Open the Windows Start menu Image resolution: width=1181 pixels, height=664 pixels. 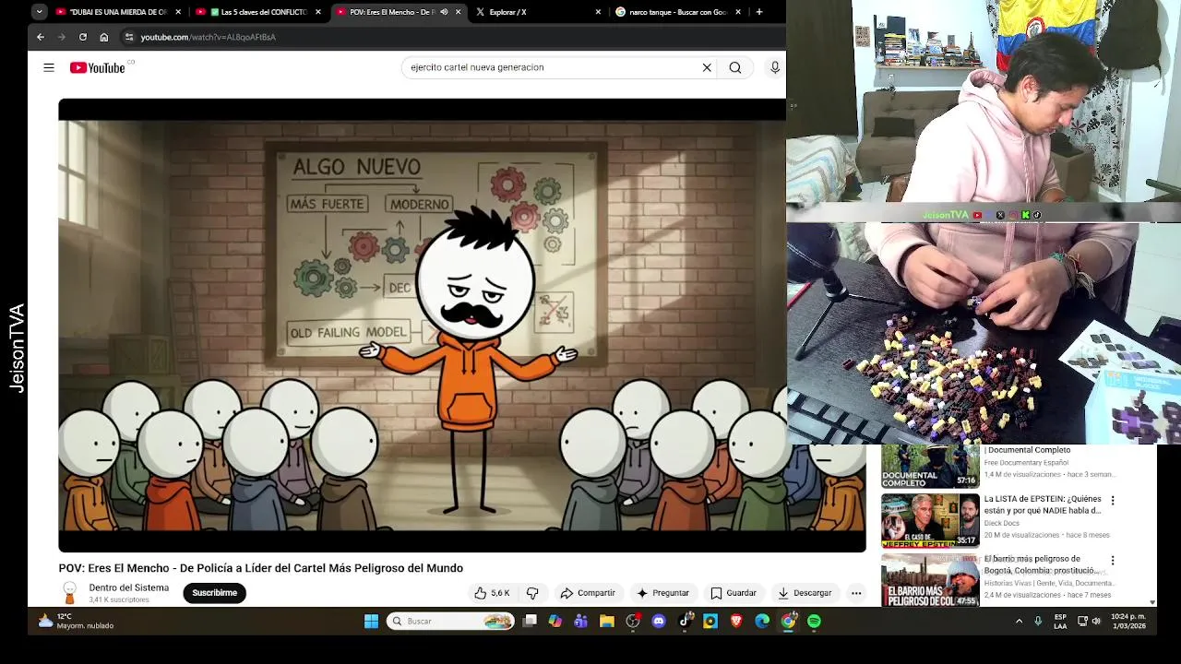point(371,622)
